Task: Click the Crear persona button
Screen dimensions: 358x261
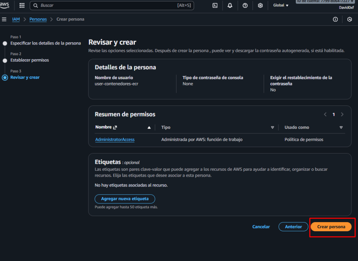Action: point(331,227)
